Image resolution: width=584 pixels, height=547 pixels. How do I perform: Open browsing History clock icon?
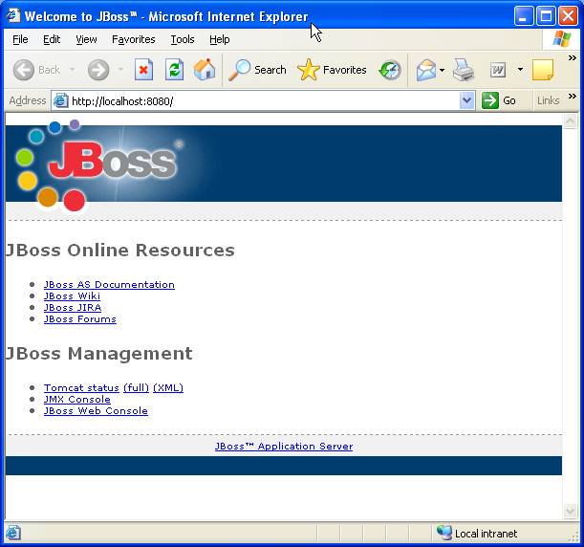tap(390, 70)
